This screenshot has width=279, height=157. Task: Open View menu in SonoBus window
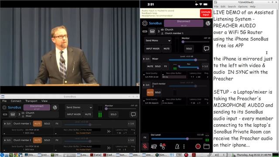(x=44, y=101)
